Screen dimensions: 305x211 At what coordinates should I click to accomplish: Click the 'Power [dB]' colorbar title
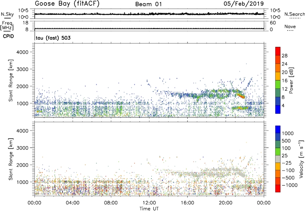[x=291, y=81]
